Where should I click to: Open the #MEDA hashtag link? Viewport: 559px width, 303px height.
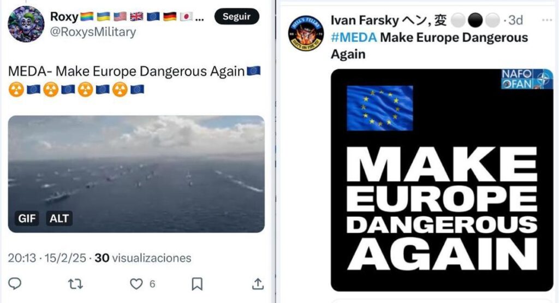tap(354, 37)
